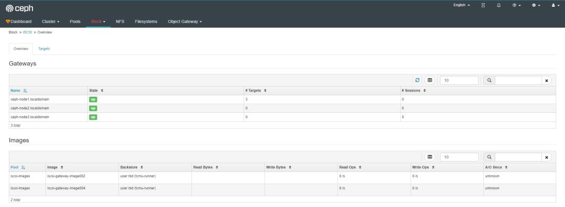The width and height of the screenshot is (565, 207).
Task: Open the user profile menu
Action: pos(555,5)
